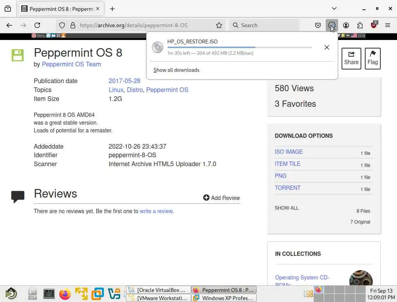Open the tracking protection shield icon
Screen dimensions: 397x302
[62, 25]
